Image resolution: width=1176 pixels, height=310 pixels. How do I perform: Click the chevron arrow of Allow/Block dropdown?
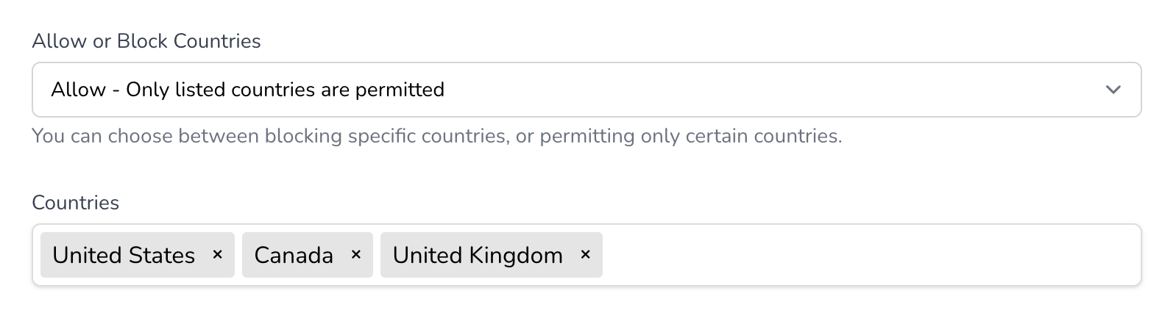pyautogui.click(x=1113, y=90)
